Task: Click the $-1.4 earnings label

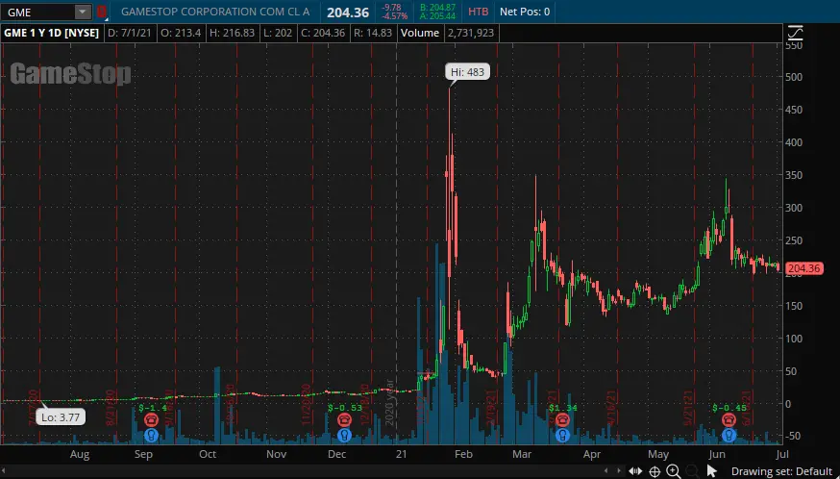Action: pos(153,408)
